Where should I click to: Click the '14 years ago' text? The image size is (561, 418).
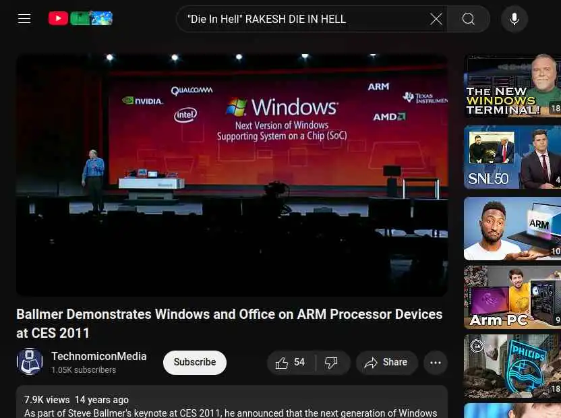pyautogui.click(x=102, y=400)
